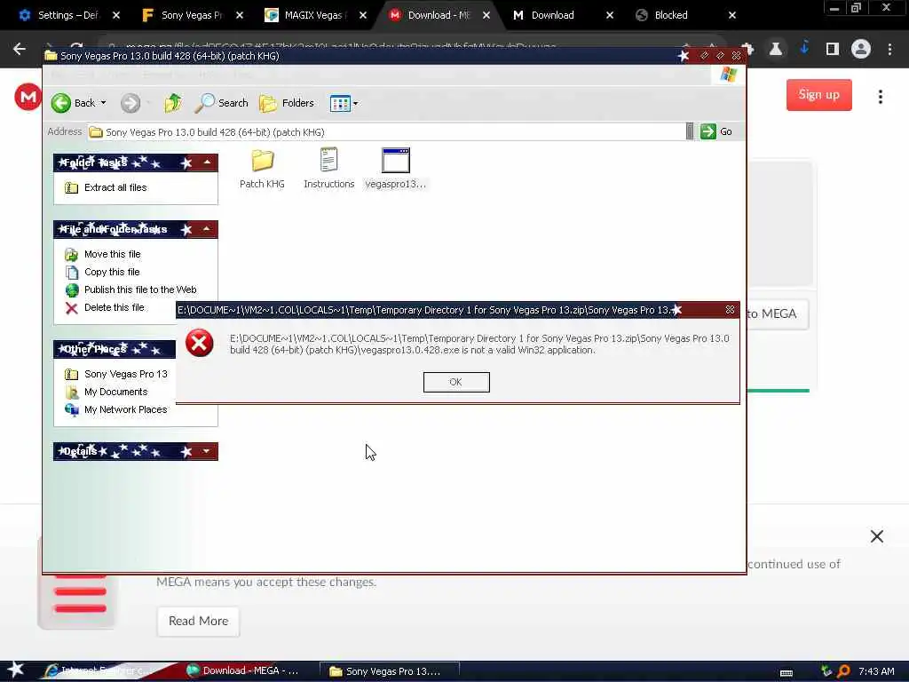Screen dimensions: 909x682
Task: Open My Network Places link
Action: 126,409
